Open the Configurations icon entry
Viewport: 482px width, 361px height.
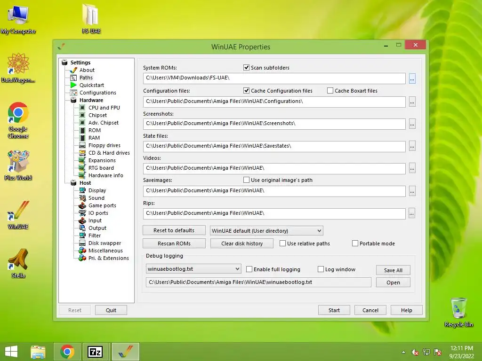(73, 93)
